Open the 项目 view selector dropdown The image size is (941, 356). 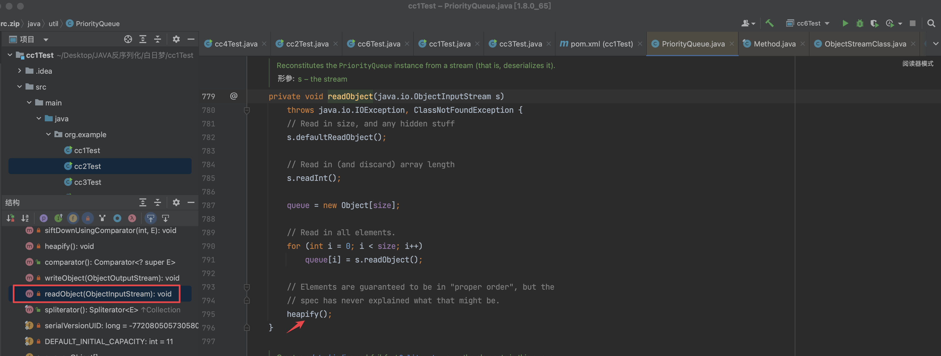point(29,39)
